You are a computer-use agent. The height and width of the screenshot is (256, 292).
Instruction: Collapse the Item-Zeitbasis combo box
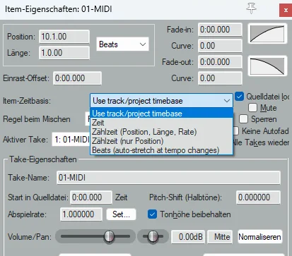(161, 101)
